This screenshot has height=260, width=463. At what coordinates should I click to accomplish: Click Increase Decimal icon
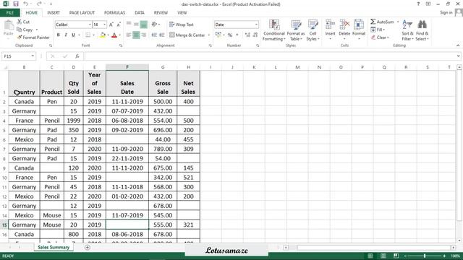tap(247, 35)
